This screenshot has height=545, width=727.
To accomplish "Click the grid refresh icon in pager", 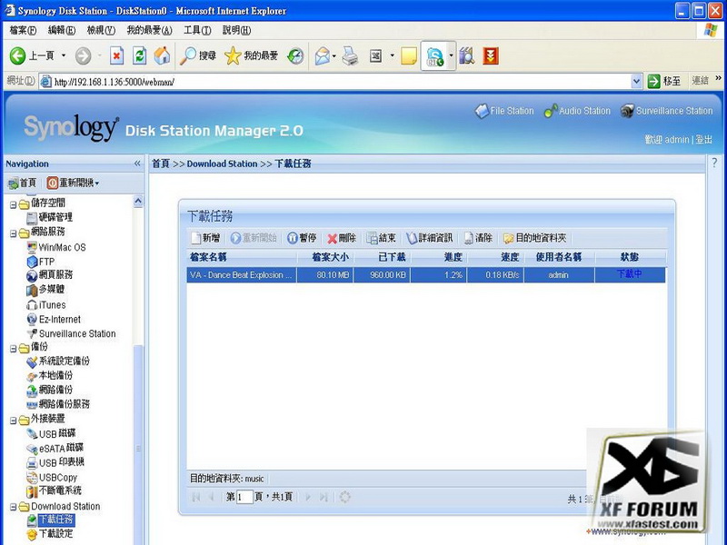I will click(x=344, y=497).
